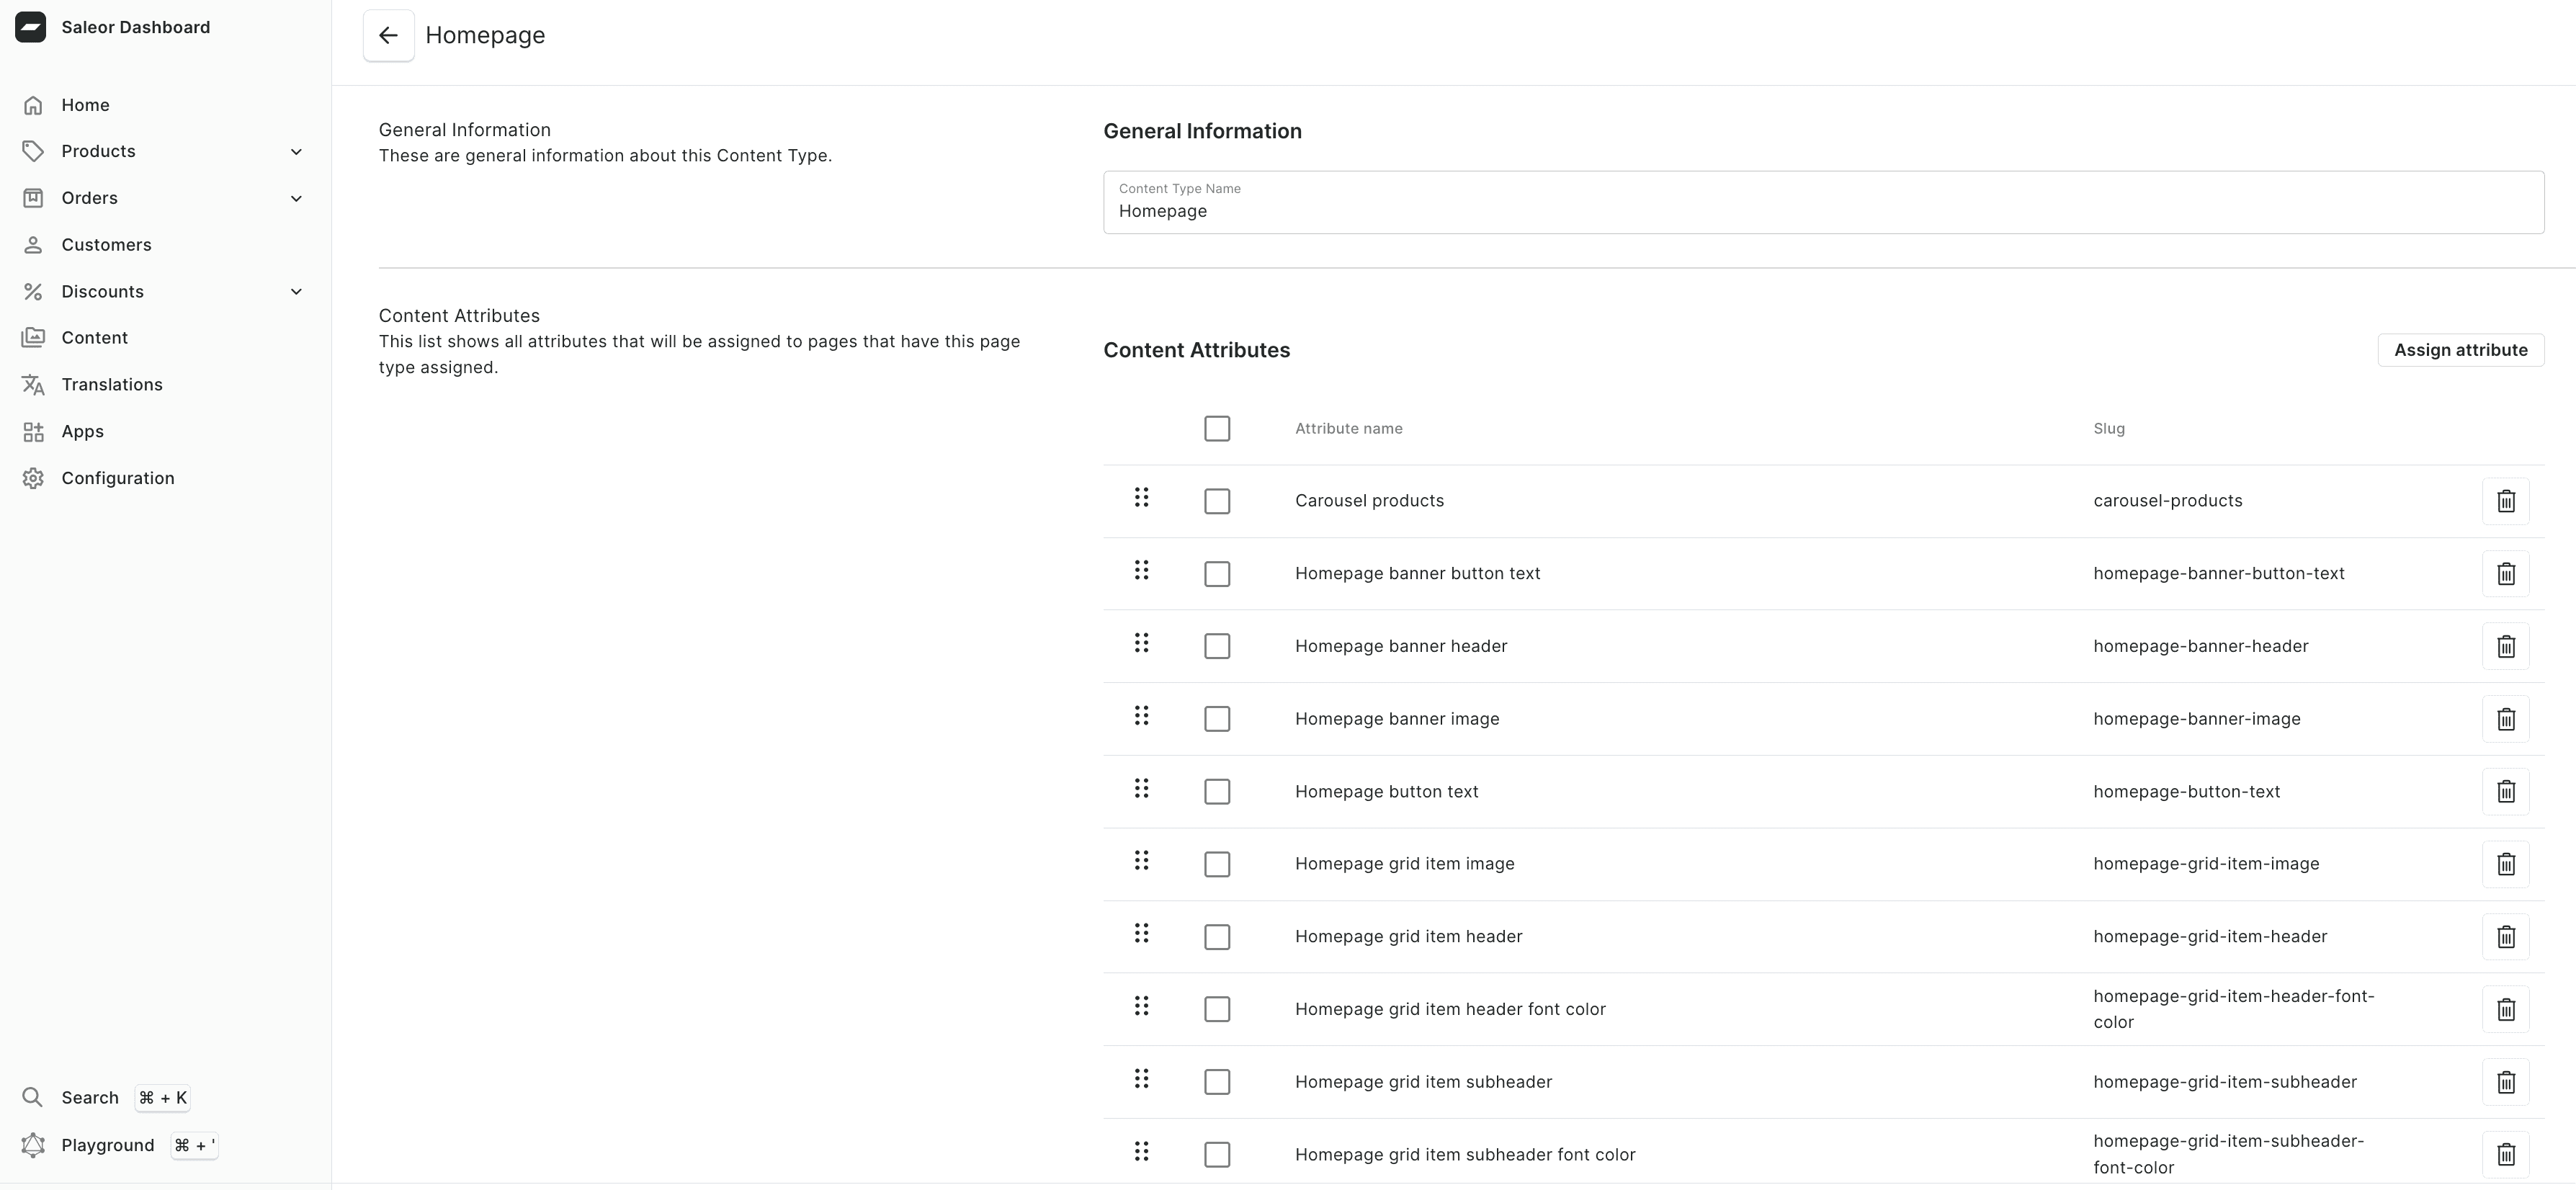Open the Homepage grid item subheader row
2576x1190 pixels.
click(x=1823, y=1082)
